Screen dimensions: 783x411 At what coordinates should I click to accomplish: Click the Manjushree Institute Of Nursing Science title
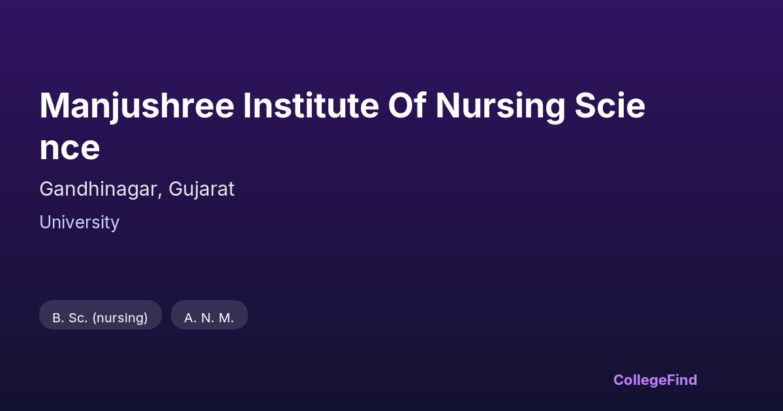tap(342, 126)
